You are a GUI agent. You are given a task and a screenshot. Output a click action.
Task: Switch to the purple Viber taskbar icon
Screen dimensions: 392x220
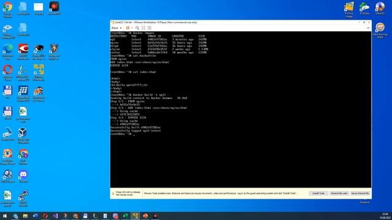[115, 216]
